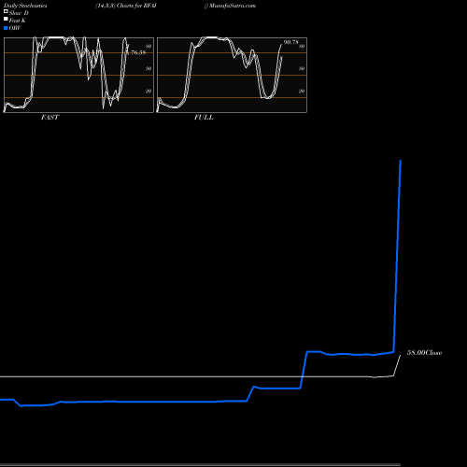Click the (14,3,3) Charts for title text
This screenshot has height=467, width=467.
(x=119, y=6)
